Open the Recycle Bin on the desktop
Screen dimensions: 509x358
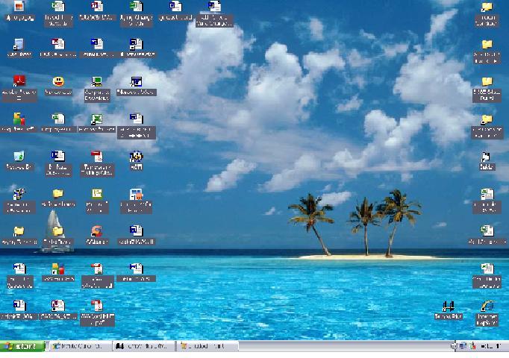coord(19,156)
